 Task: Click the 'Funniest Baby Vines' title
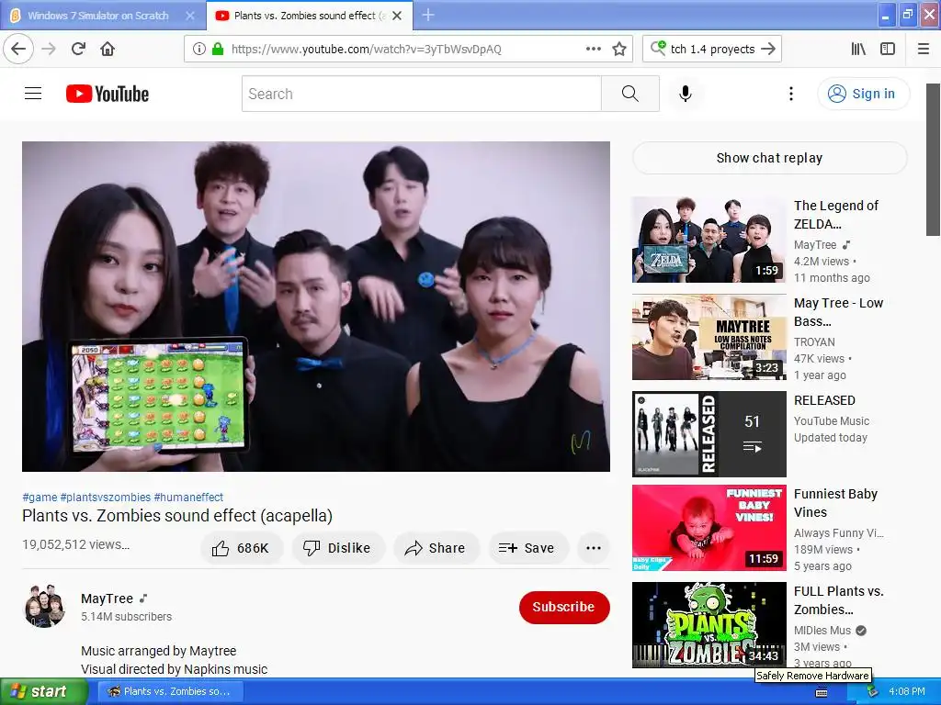835,503
